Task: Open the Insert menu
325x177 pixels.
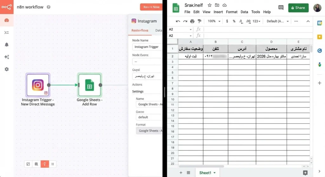Action: [218, 12]
